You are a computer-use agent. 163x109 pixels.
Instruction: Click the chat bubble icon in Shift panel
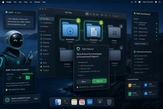pyautogui.click(x=9, y=78)
